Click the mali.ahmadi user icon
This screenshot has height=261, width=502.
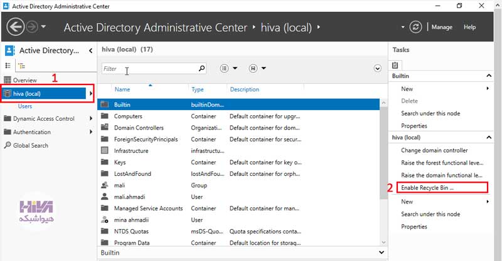coord(105,197)
